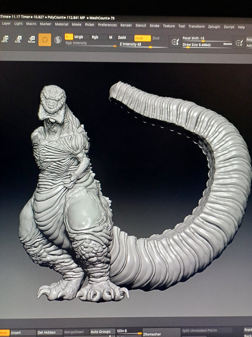Toggle the A alpha channel button

pos(69,37)
